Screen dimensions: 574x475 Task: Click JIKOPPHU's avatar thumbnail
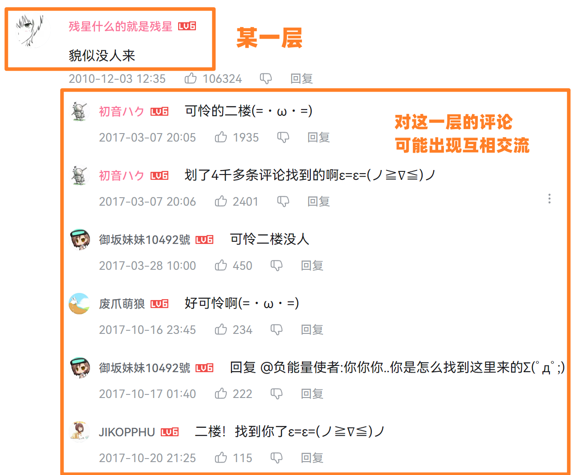tap(80, 431)
